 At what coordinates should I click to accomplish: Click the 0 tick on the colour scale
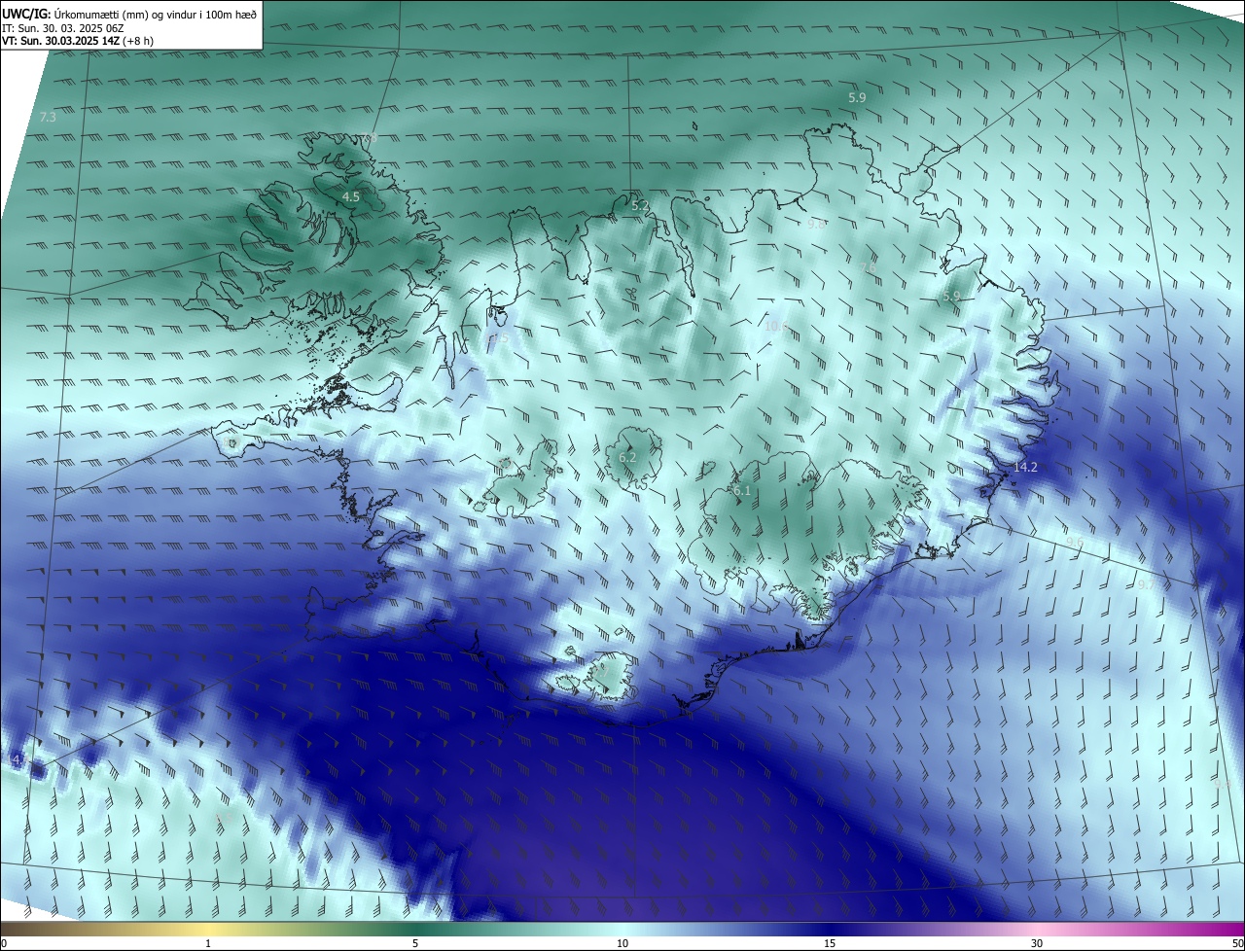point(4,944)
